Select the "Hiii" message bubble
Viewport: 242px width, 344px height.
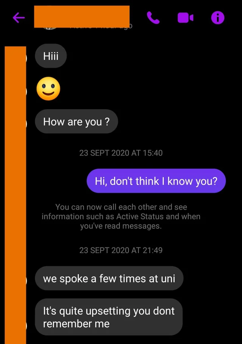tap(51, 56)
